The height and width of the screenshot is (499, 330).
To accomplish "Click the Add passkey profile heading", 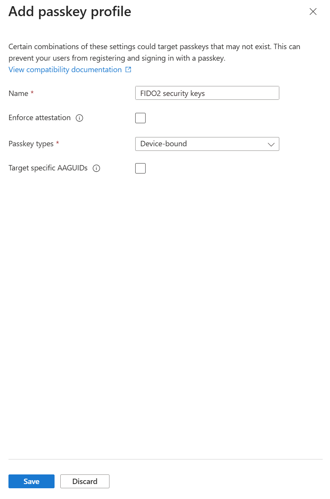I will [x=70, y=12].
